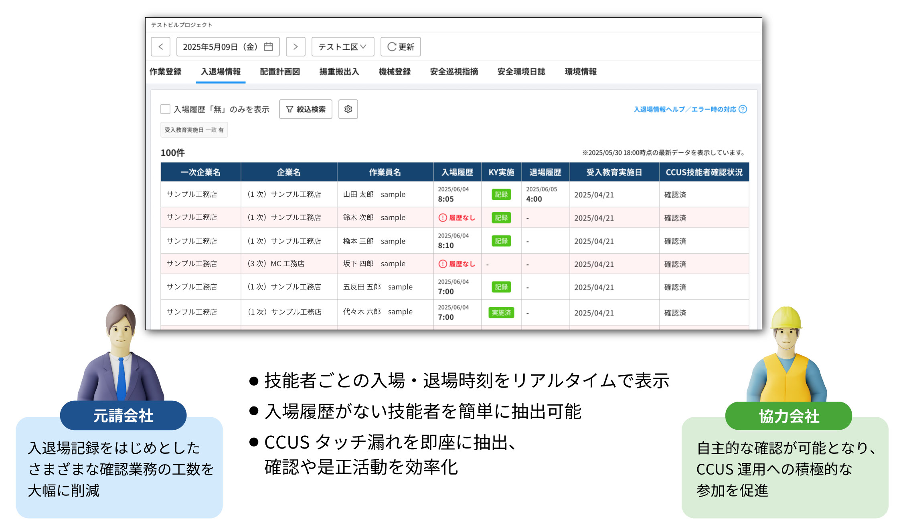Select the 配置計画図 tab
Viewport: 905px width, 529px height.
[x=280, y=72]
